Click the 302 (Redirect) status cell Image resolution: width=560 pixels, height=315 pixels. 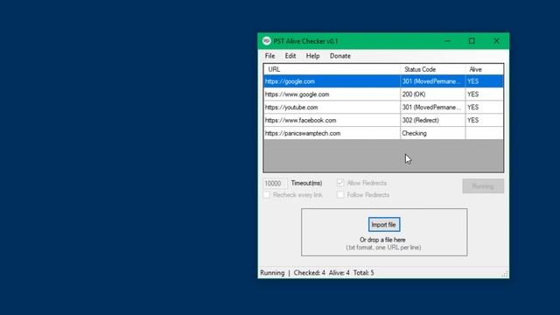click(x=432, y=121)
